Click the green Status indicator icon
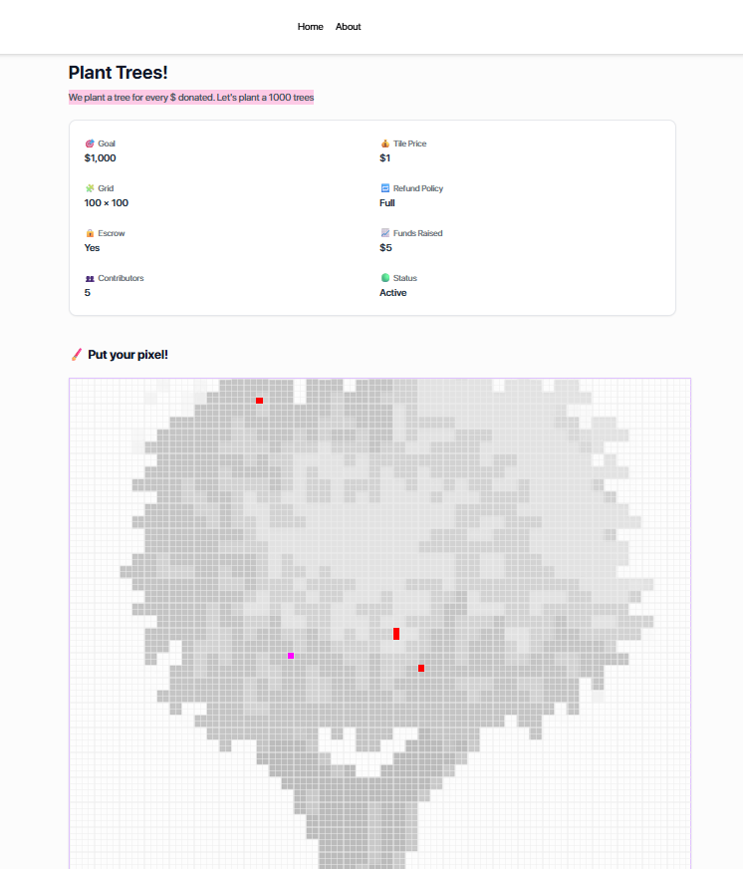The image size is (743, 869). pyautogui.click(x=385, y=278)
